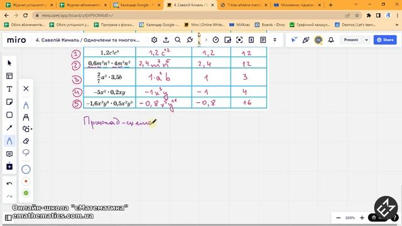The height and width of the screenshot is (226, 402).
Task: Switch to the Множення tab
Action: [x=298, y=5]
